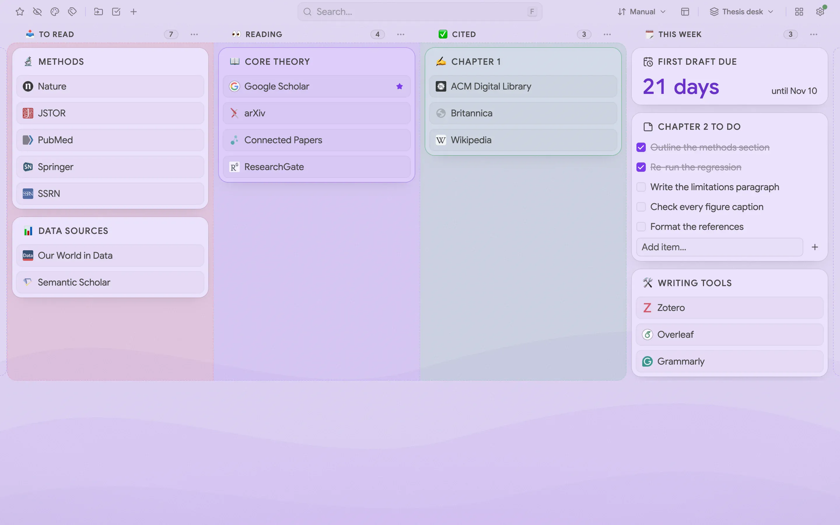Click the Springer icon

pyautogui.click(x=28, y=167)
